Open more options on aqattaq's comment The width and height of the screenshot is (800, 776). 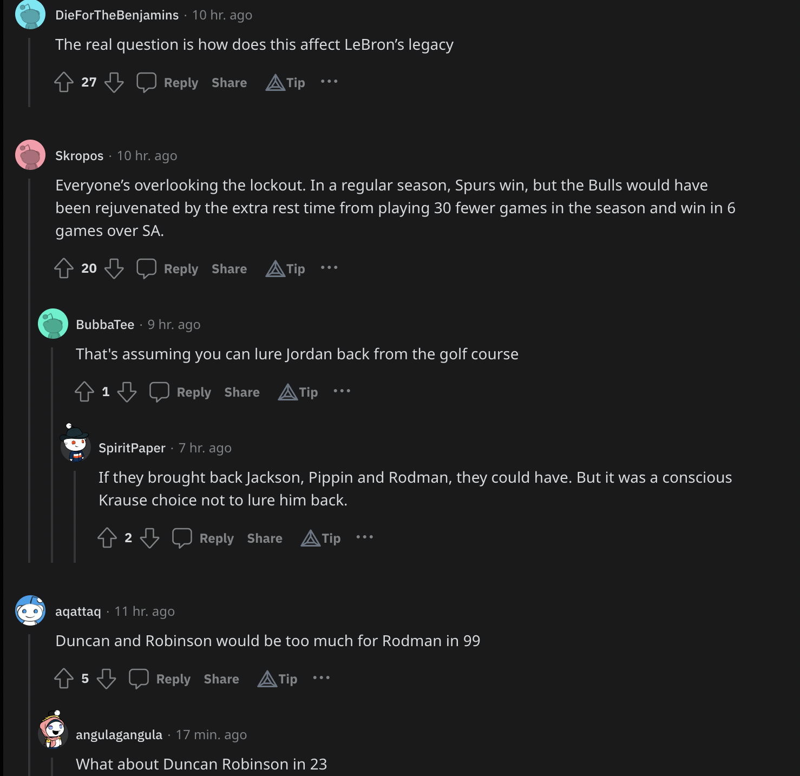[x=322, y=678]
